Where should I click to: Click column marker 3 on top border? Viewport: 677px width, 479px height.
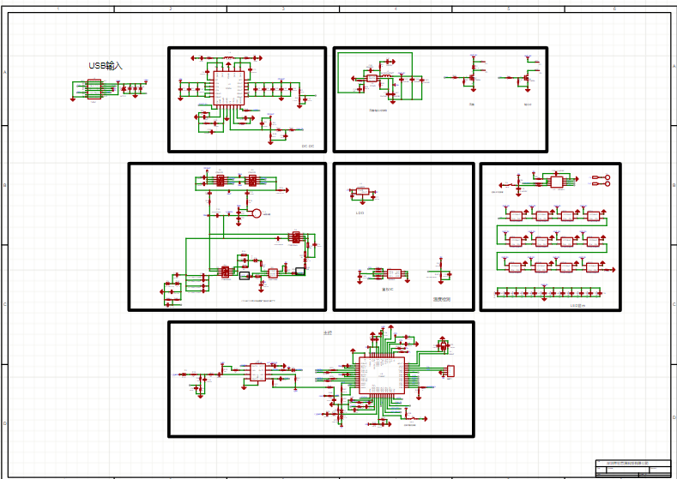[283, 9]
